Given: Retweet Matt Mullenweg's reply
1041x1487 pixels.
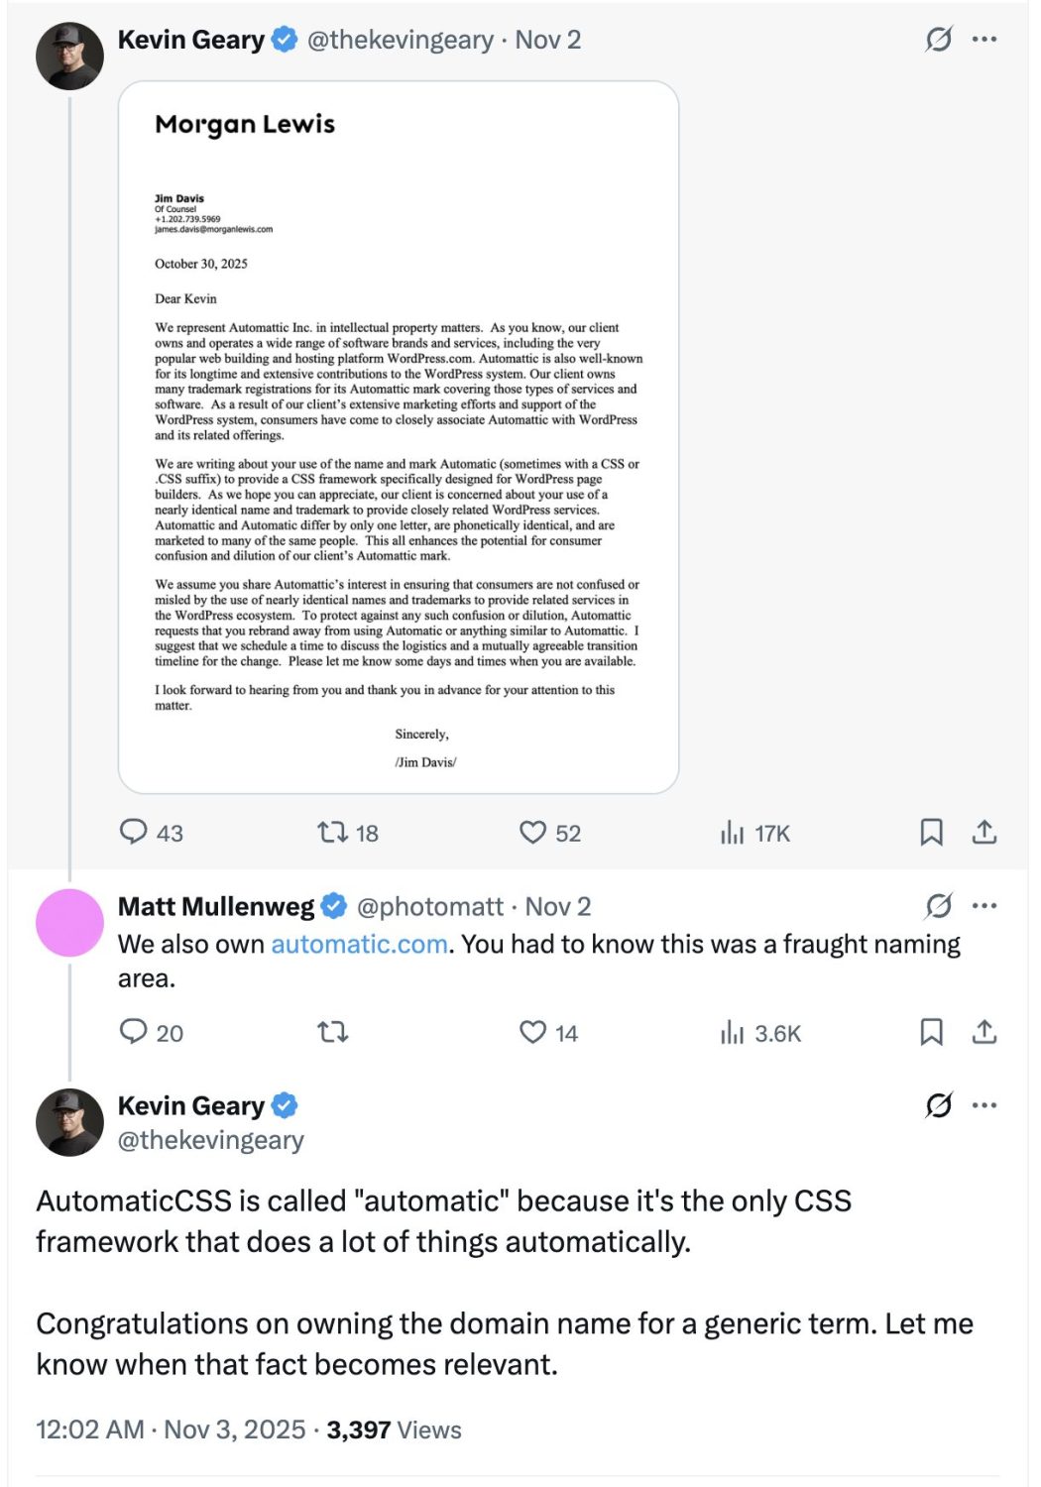Looking at the screenshot, I should [x=332, y=1032].
